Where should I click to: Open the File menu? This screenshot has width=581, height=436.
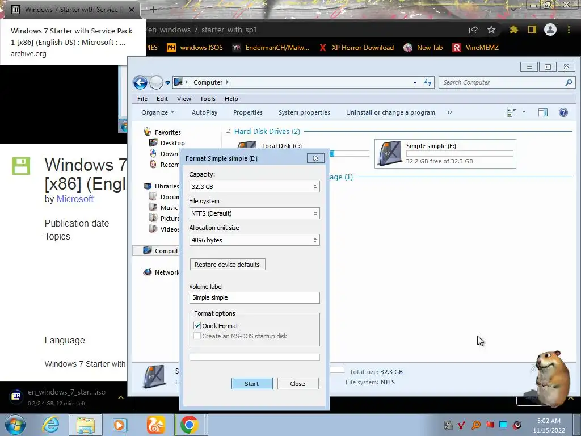click(142, 99)
